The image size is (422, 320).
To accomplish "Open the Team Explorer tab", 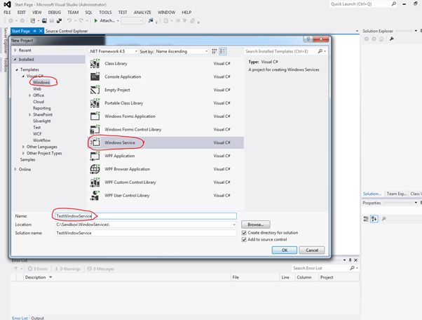I will 397,194.
